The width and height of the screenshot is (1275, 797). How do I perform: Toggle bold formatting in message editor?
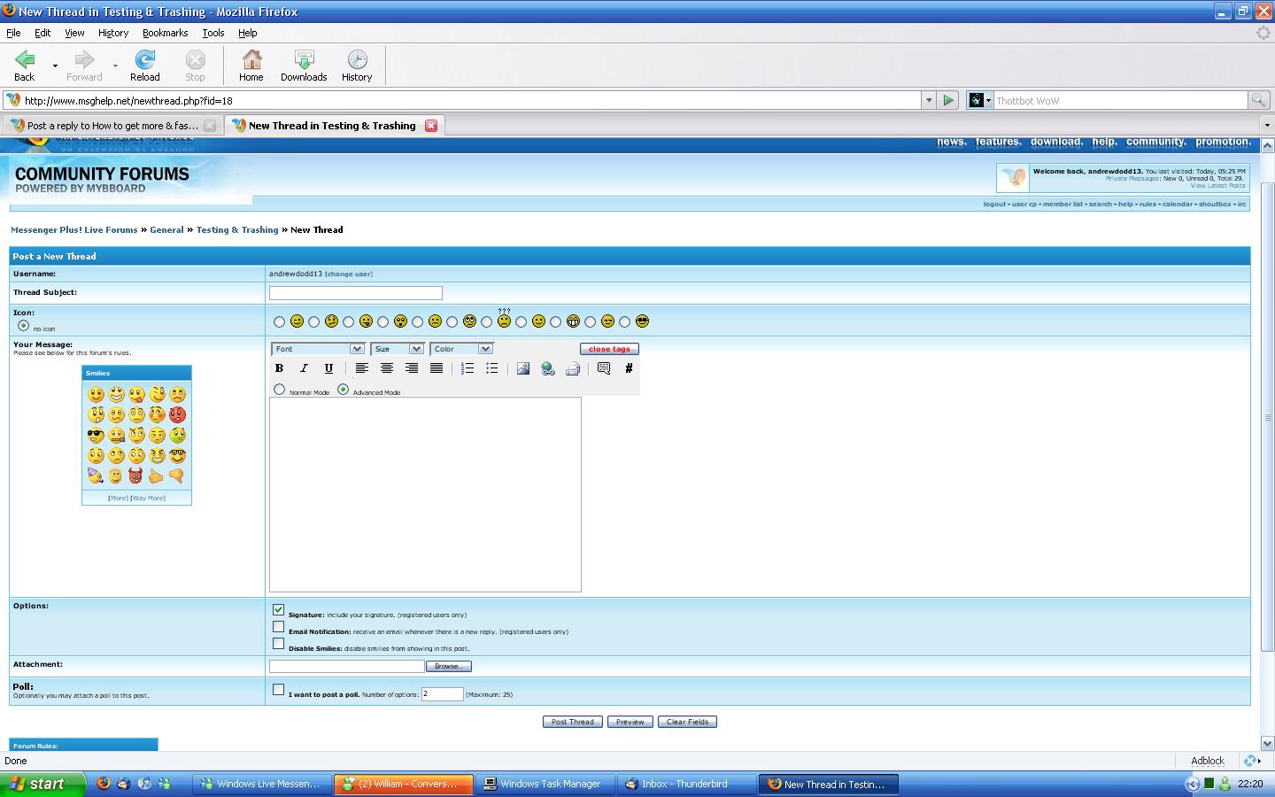pos(279,368)
